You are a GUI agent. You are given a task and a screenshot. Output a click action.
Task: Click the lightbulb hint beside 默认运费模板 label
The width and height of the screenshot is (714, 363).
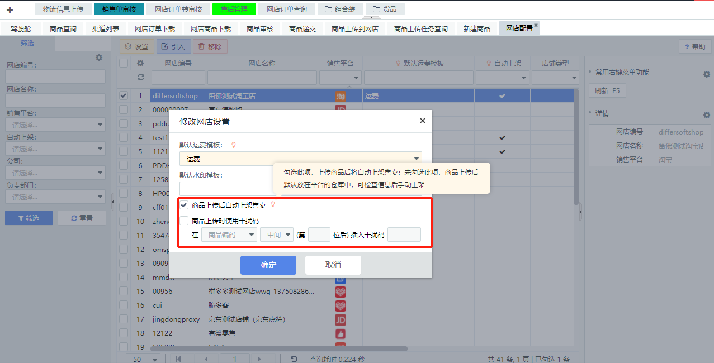(234, 145)
